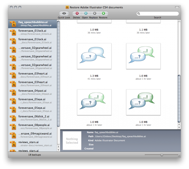Select foreversave_04past.ai in the sidebar

[x=33, y=92]
